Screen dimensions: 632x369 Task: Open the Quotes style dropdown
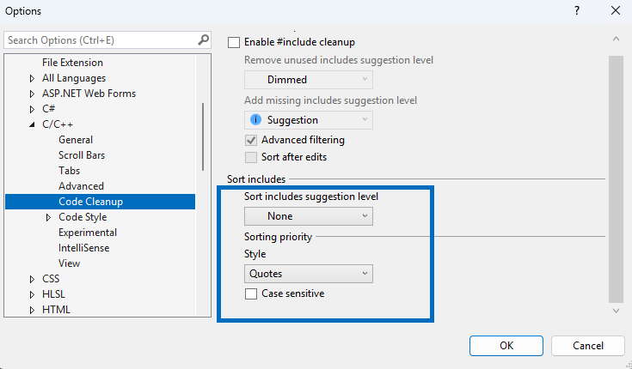coord(308,274)
